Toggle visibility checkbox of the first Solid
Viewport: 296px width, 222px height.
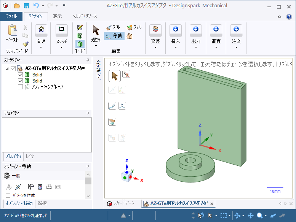point(21,75)
